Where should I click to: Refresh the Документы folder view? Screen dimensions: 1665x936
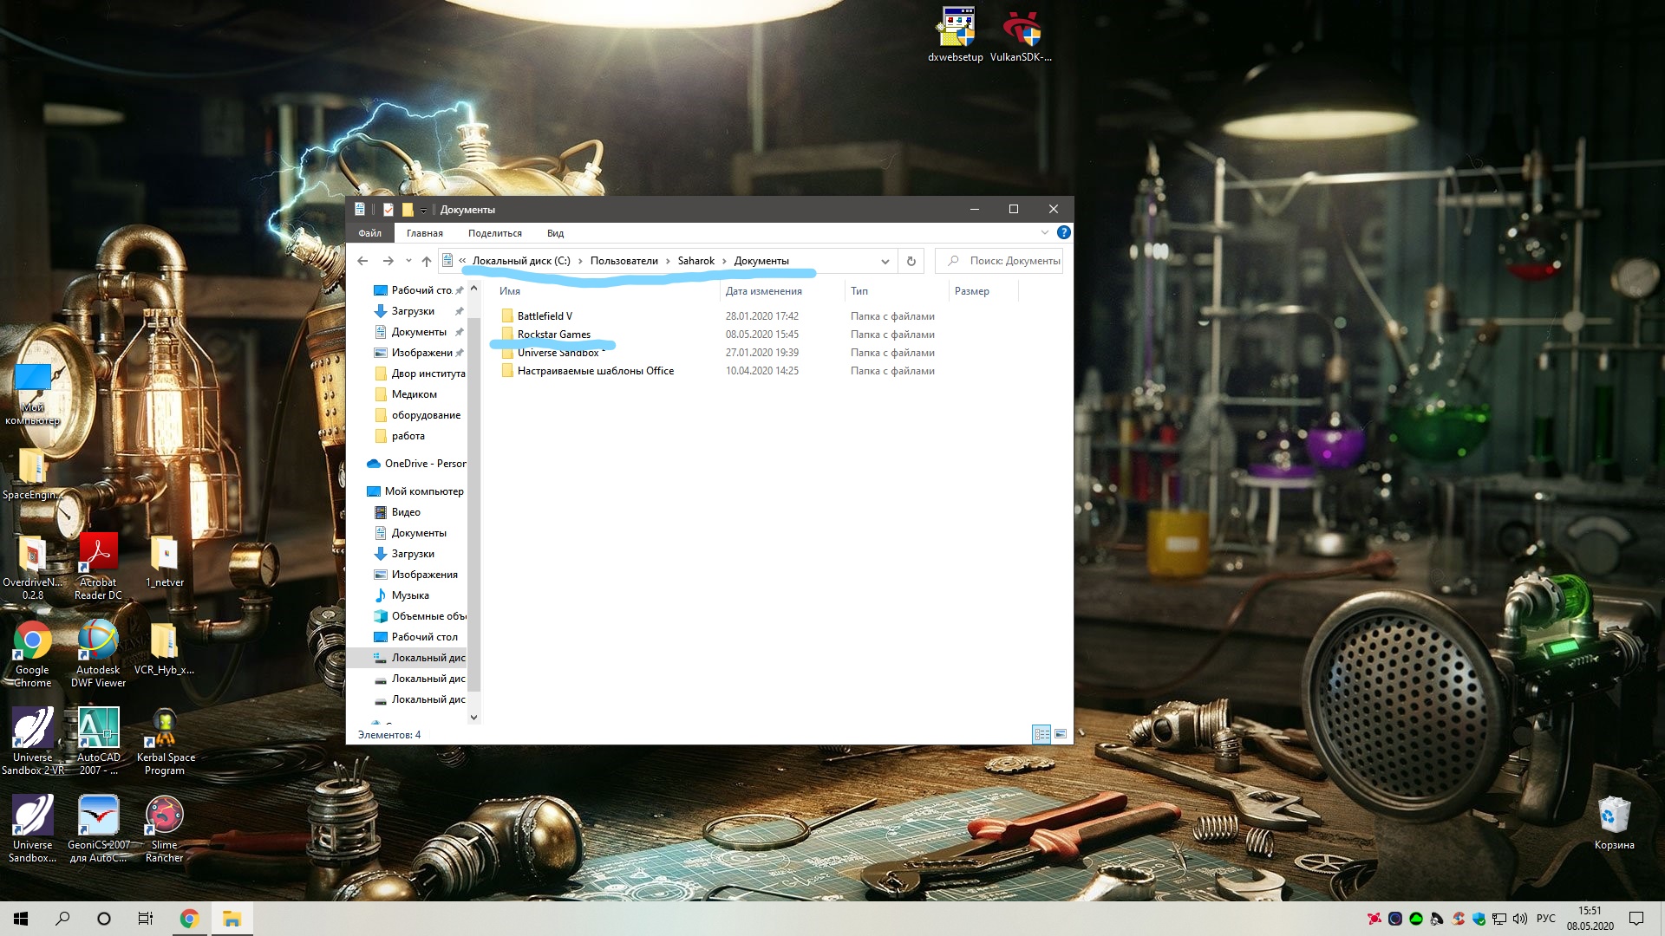point(911,261)
